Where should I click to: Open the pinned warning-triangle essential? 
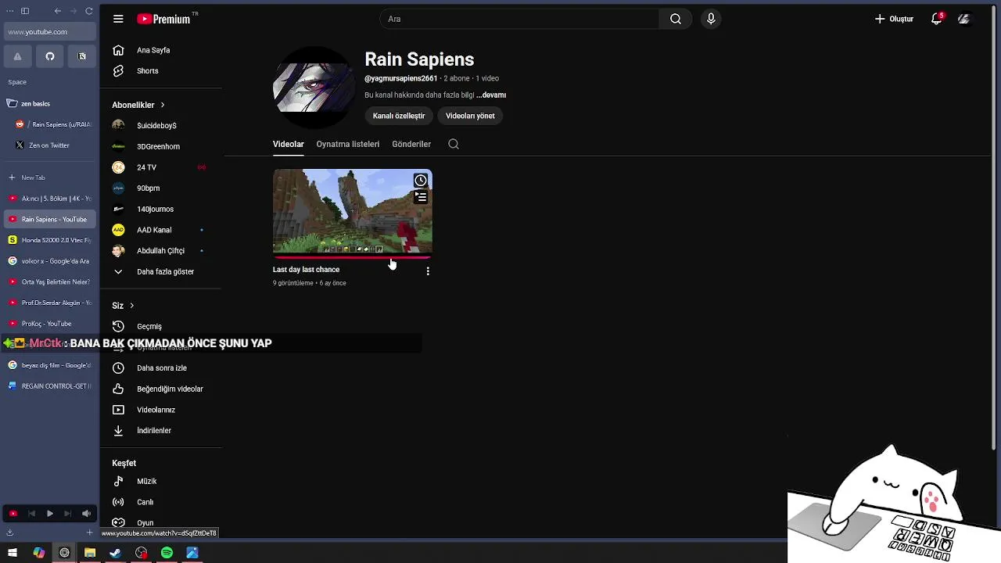click(x=17, y=56)
